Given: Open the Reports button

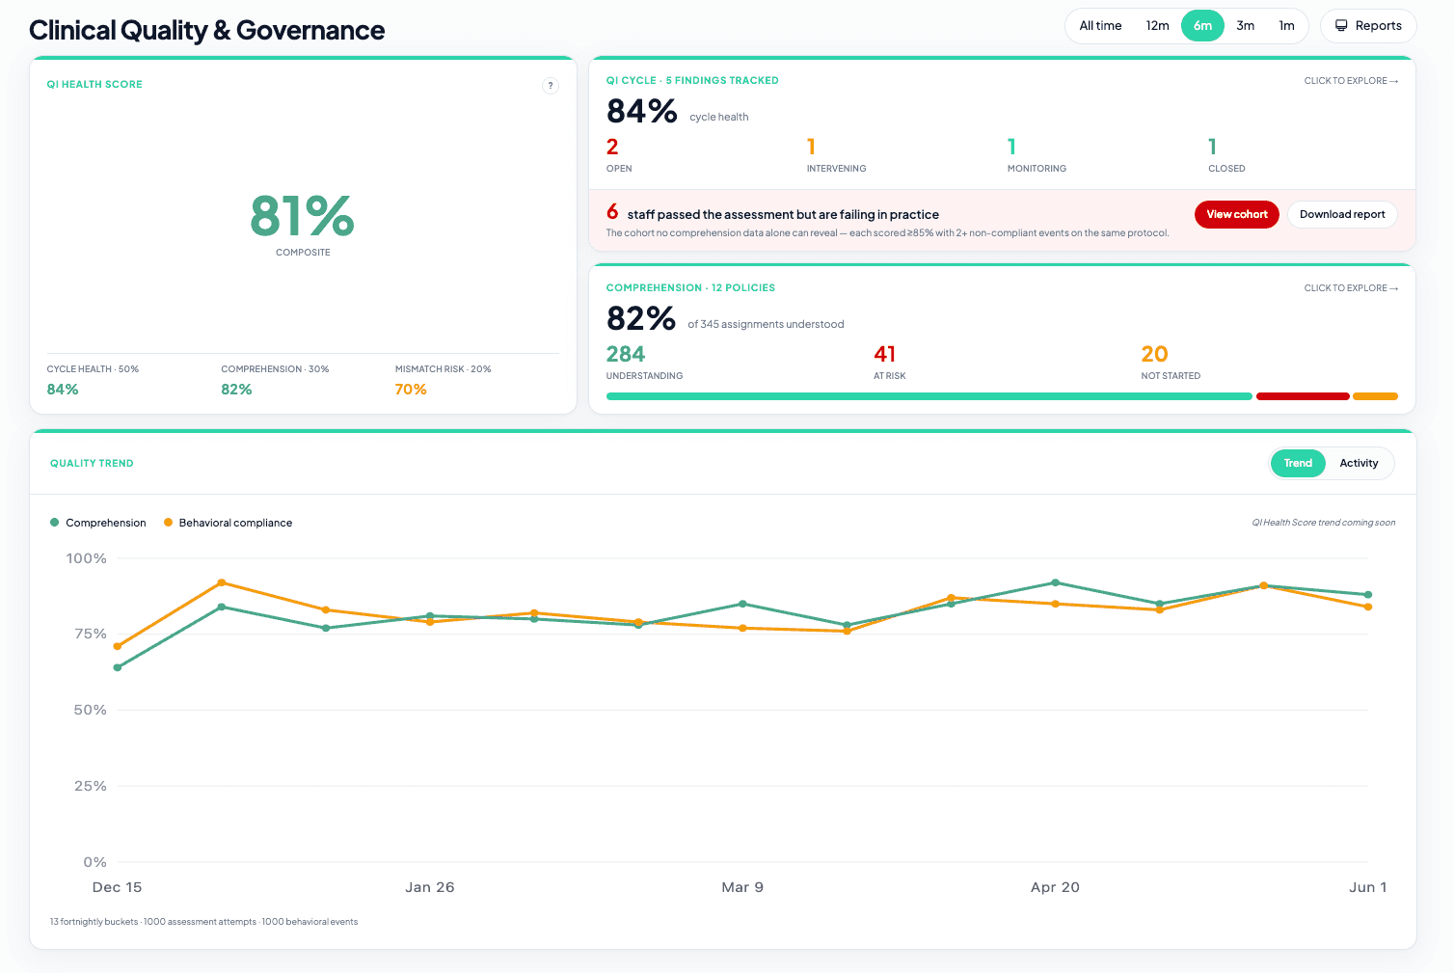Looking at the screenshot, I should (1368, 26).
